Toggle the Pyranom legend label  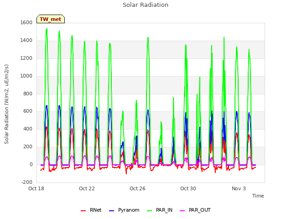[x=129, y=210]
